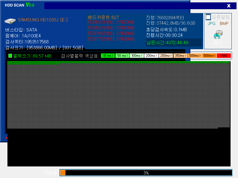238x178 pixels.
Task: Click the 검사섹터:1953517568 text
Action: tap(27, 42)
